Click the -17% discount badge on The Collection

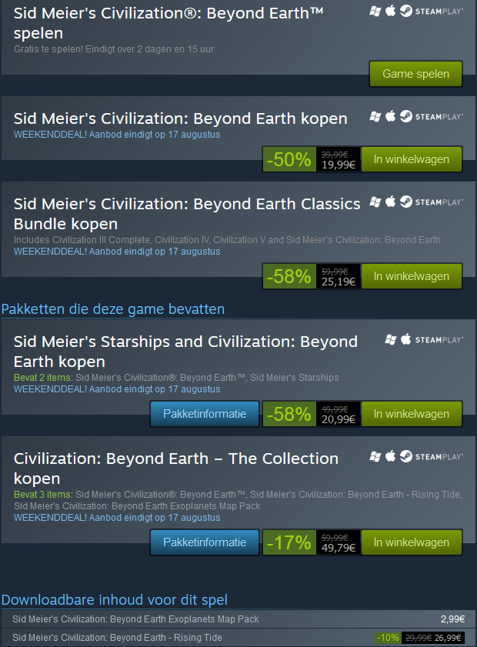point(289,542)
